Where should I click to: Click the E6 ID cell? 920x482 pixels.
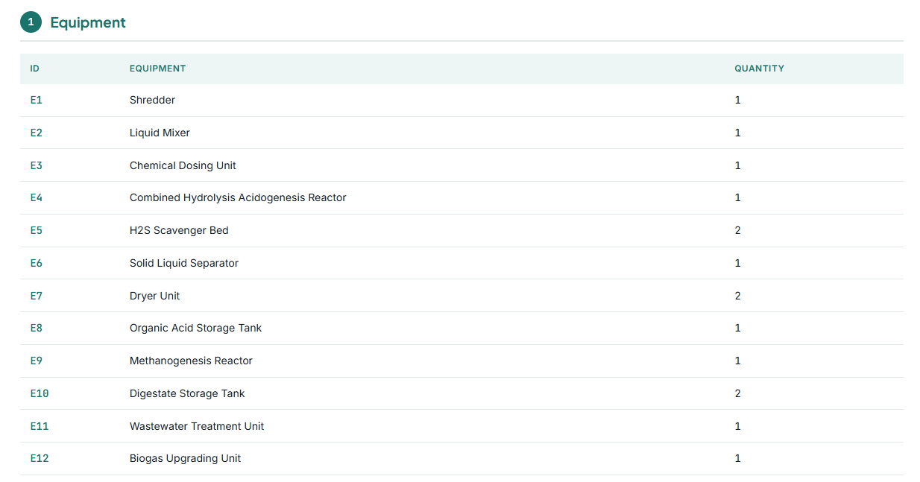click(x=37, y=263)
